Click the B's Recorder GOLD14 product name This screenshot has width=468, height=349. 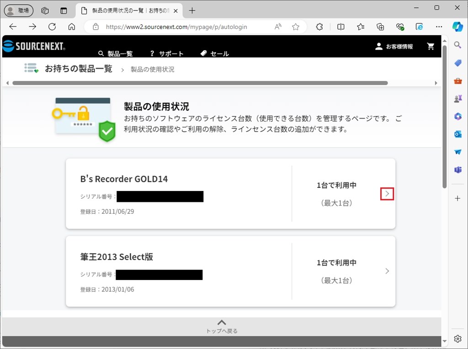coord(124,179)
